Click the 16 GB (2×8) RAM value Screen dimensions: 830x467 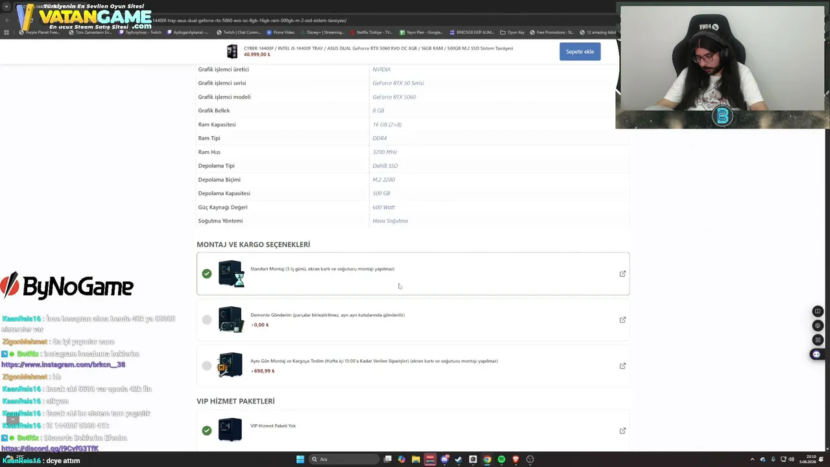pyautogui.click(x=387, y=125)
